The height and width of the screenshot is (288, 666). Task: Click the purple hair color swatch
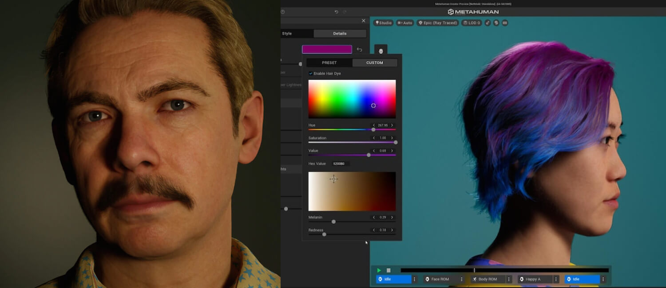327,50
